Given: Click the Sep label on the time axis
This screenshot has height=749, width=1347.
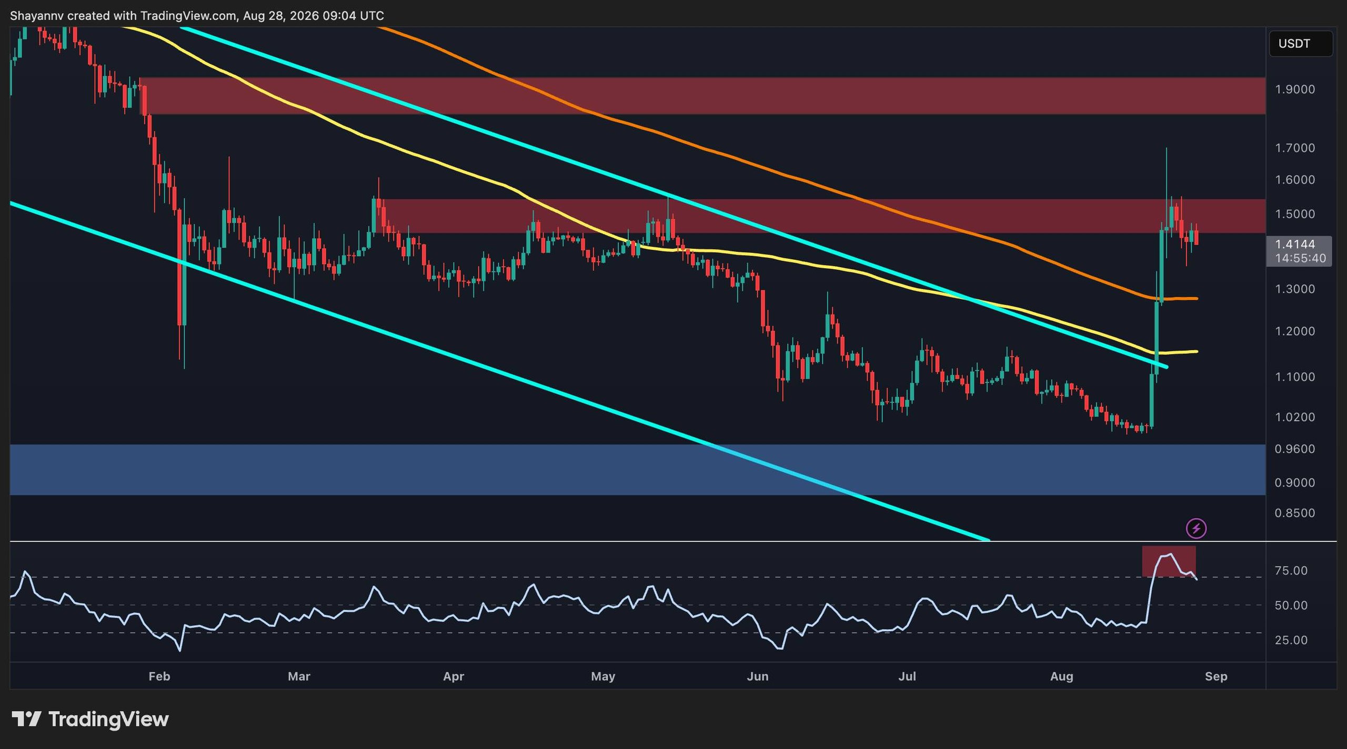Looking at the screenshot, I should point(1216,676).
